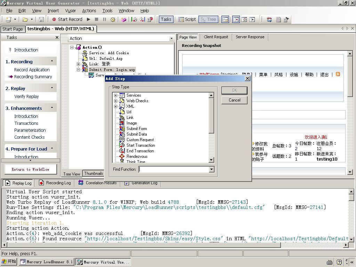Click the Return to Workflow button
356x267 pixels.
point(31,169)
